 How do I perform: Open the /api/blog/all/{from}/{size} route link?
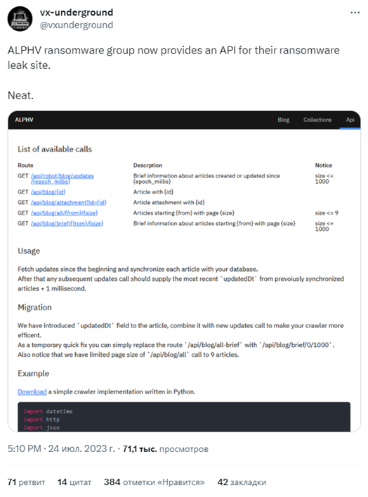coord(64,213)
